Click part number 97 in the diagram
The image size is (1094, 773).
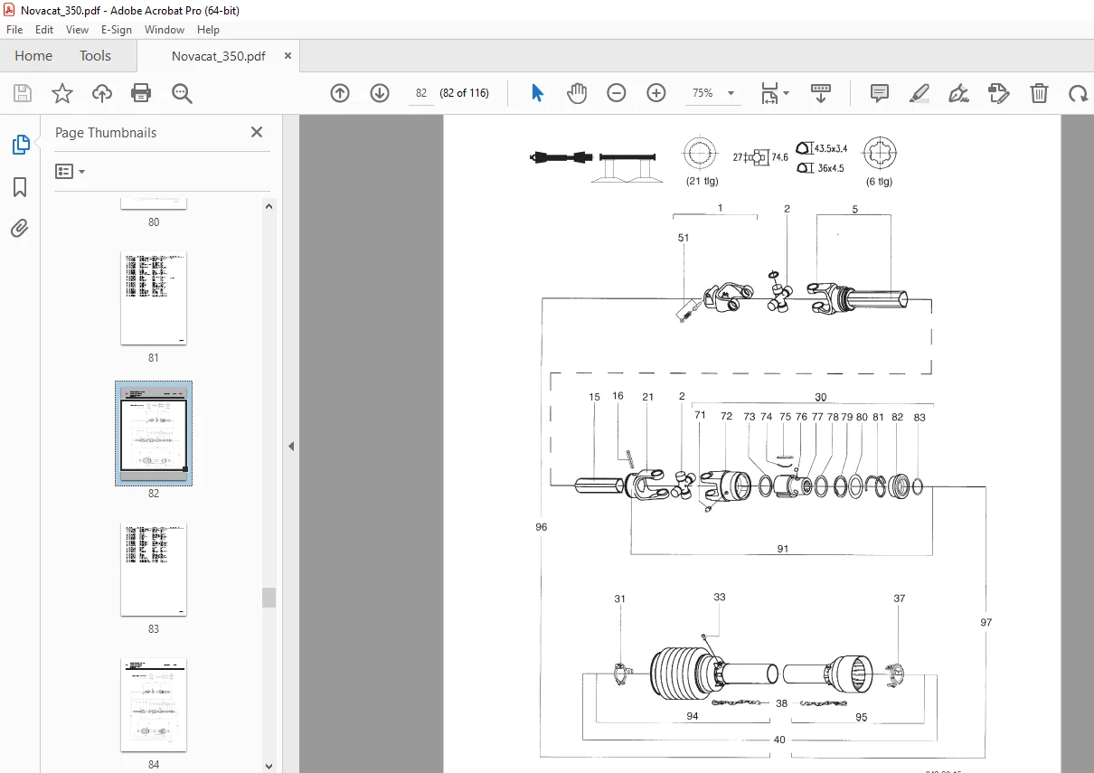coord(986,622)
